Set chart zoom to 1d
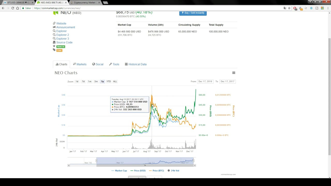The height and width of the screenshot is (186, 331). [77, 81]
